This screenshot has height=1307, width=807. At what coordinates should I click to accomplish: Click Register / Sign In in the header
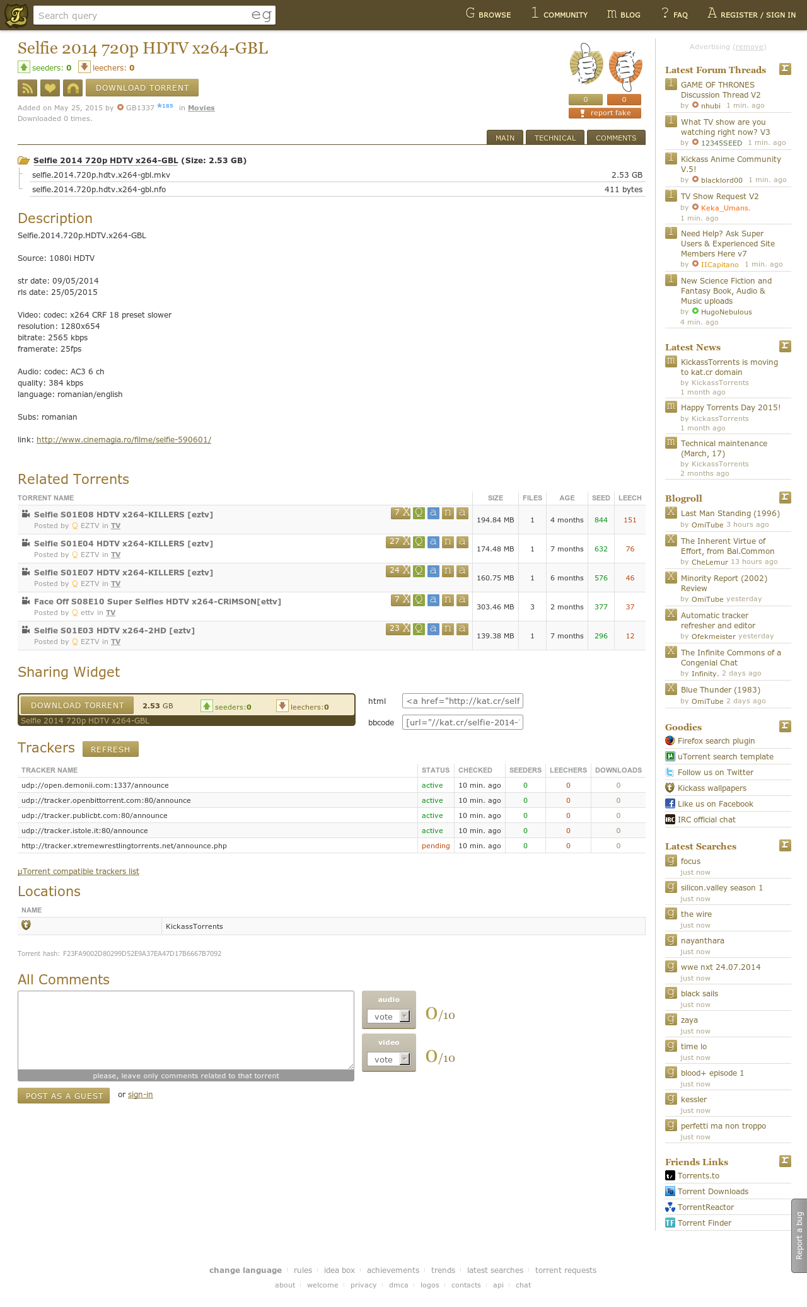752,14
